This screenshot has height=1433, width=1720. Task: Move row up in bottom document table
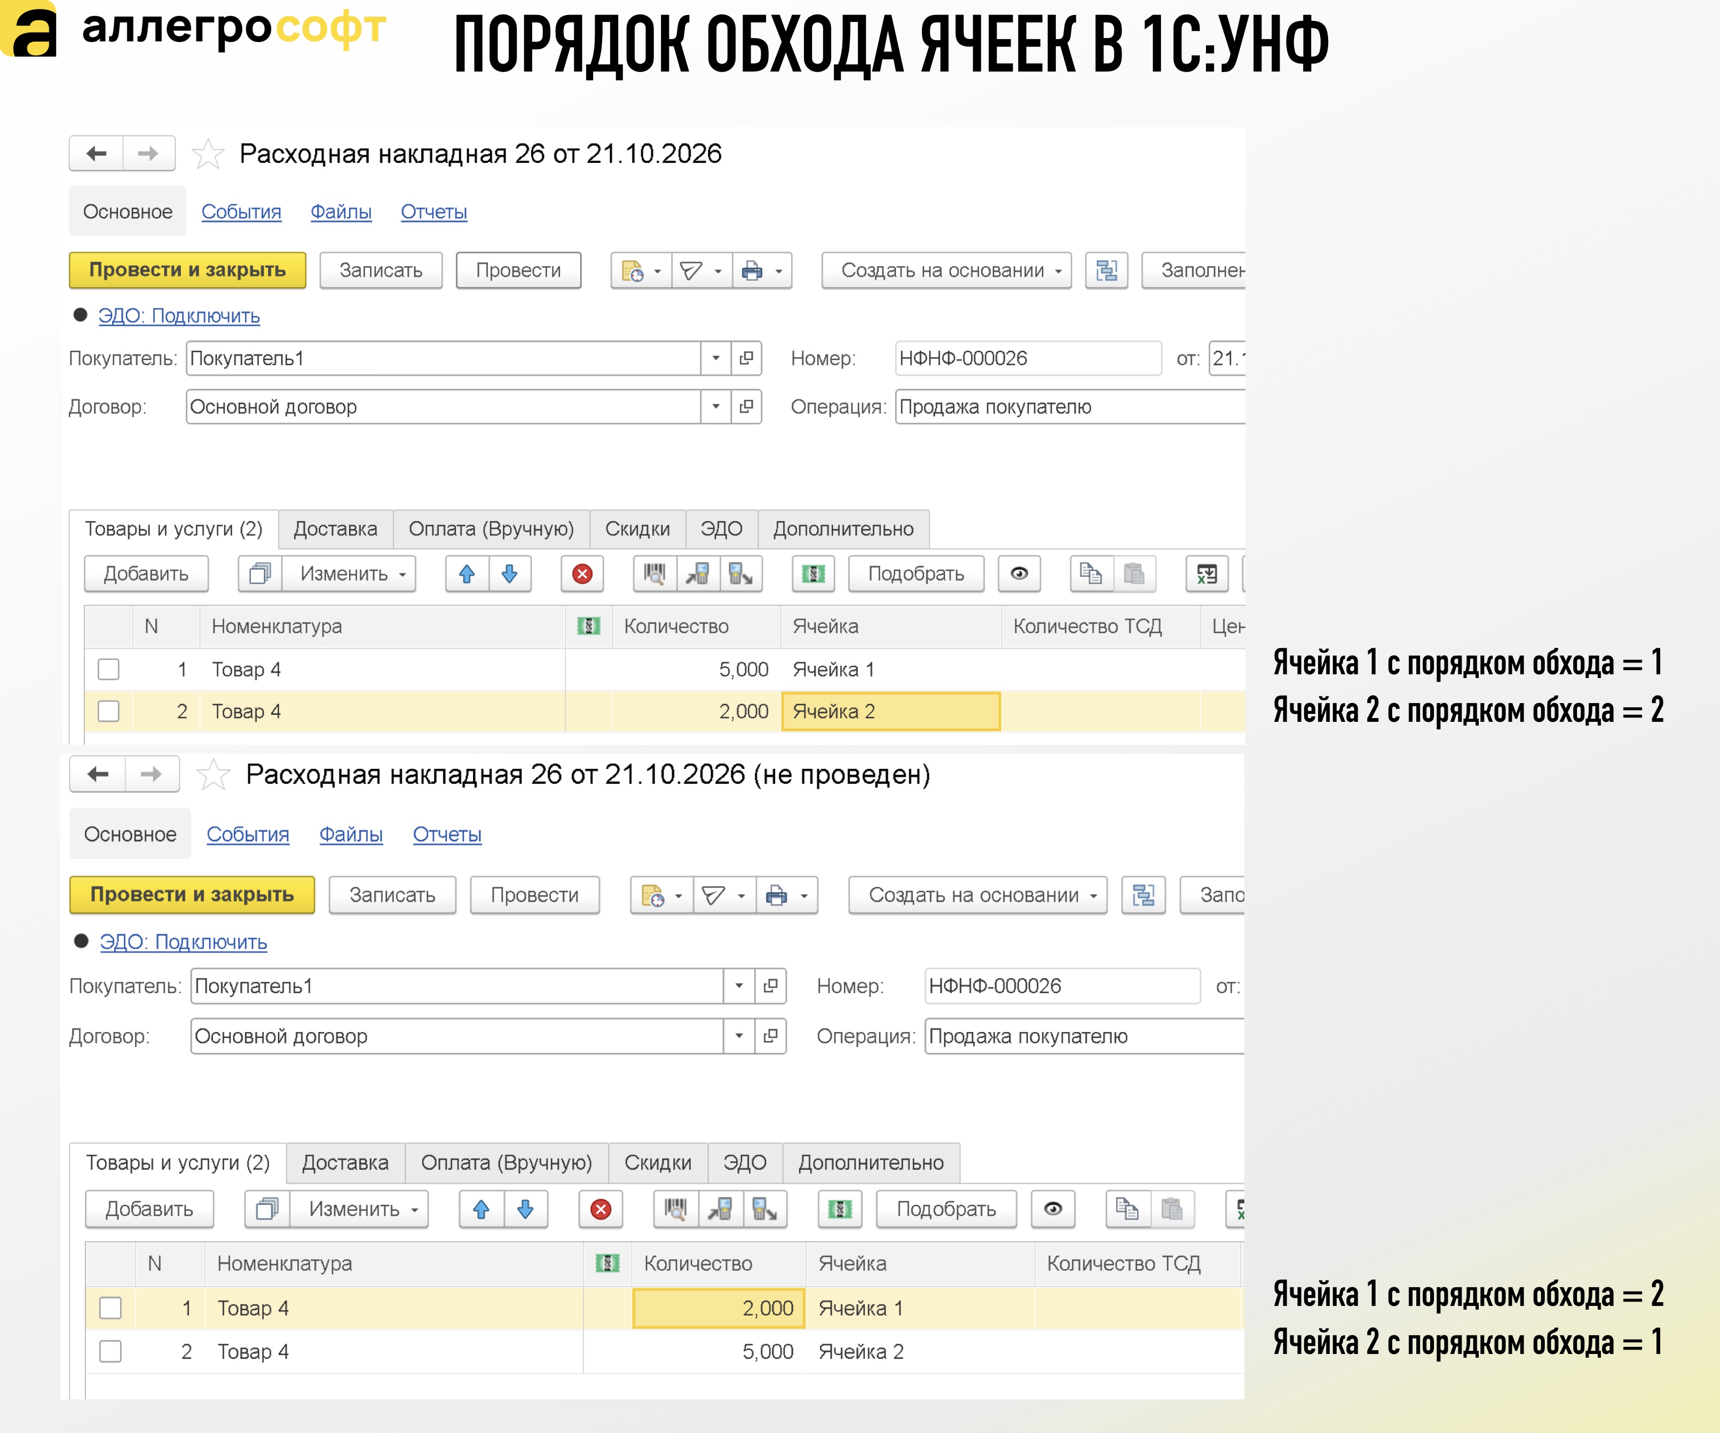[482, 1209]
